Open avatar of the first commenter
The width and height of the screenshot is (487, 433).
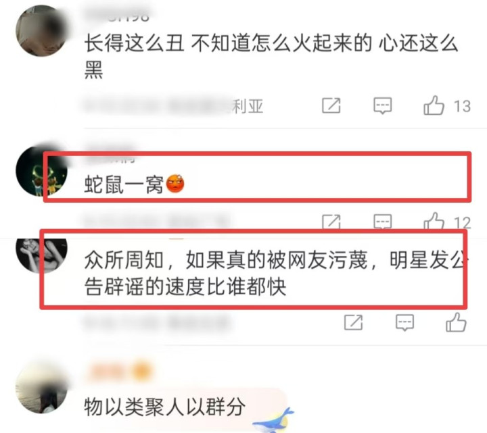coord(42,30)
